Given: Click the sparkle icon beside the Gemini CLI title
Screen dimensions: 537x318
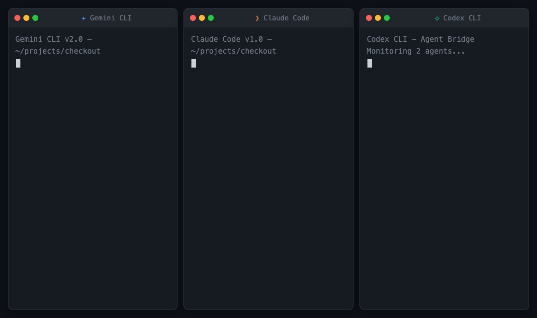Looking at the screenshot, I should [x=83, y=18].
